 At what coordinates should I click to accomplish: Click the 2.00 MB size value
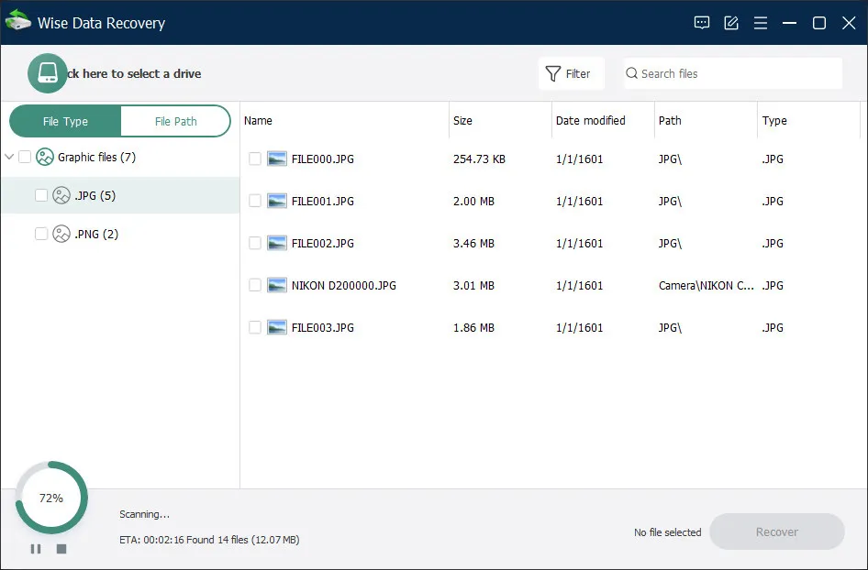pyautogui.click(x=473, y=202)
